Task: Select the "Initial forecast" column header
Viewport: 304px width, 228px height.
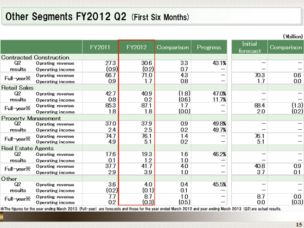Action: (250, 47)
